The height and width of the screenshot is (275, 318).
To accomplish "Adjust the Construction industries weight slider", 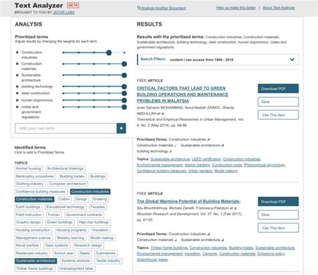I will pyautogui.click(x=109, y=53).
